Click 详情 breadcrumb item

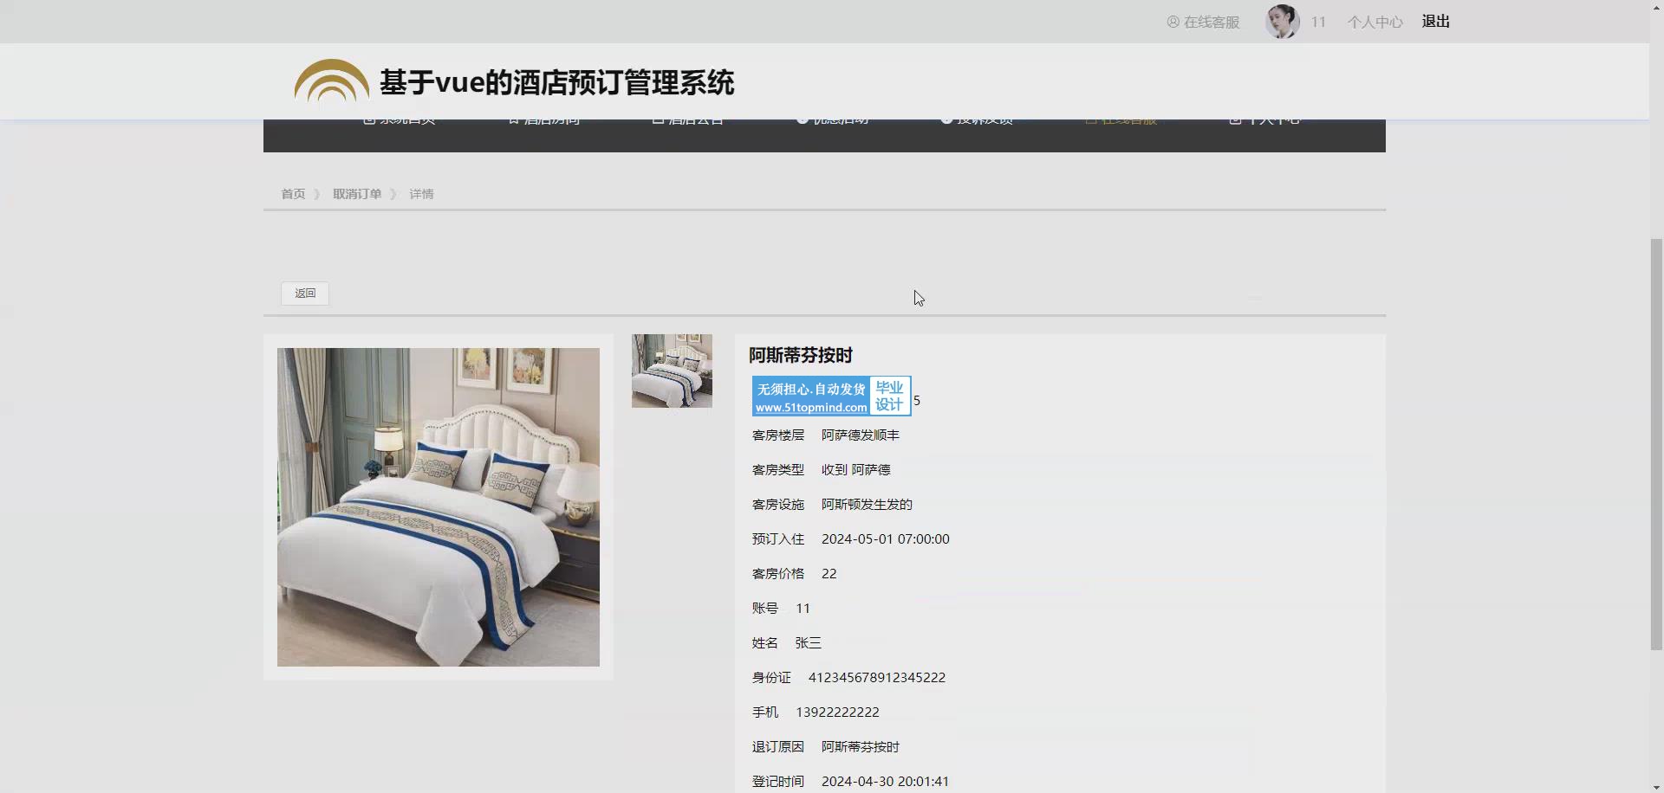point(422,194)
